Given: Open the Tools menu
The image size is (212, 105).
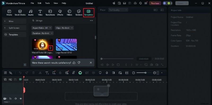Looking at the screenshot, I should tap(47, 3).
